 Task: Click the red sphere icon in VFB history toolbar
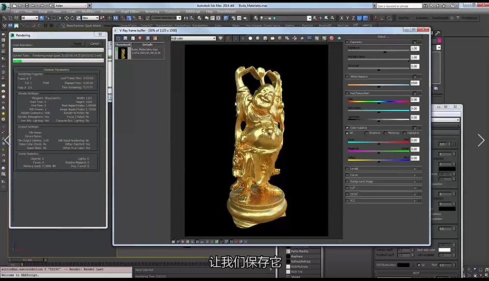tap(140, 38)
